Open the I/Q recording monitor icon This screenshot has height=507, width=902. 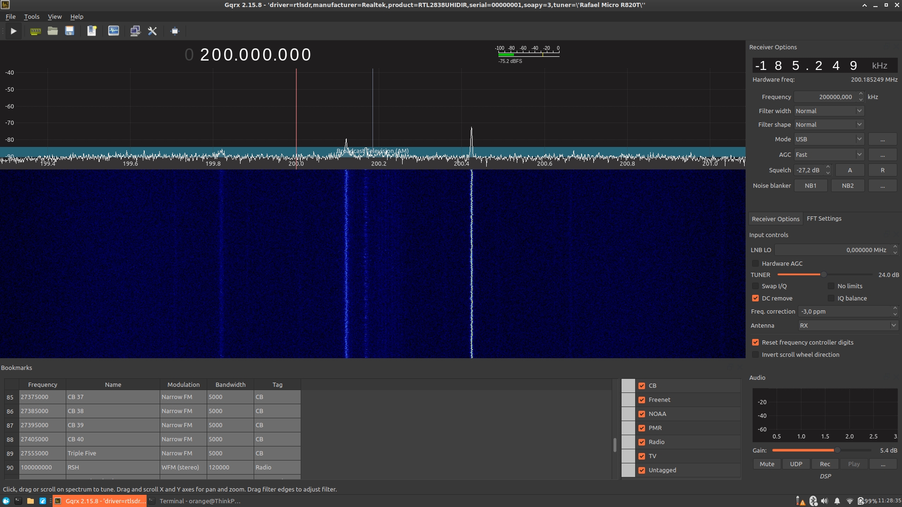pos(113,31)
